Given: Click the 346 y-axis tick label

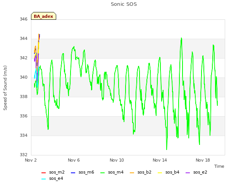Looking at the screenshot, I should pos(24,19).
